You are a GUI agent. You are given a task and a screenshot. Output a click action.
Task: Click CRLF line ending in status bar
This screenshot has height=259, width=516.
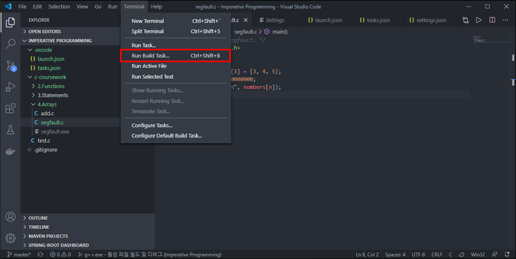[x=438, y=254]
